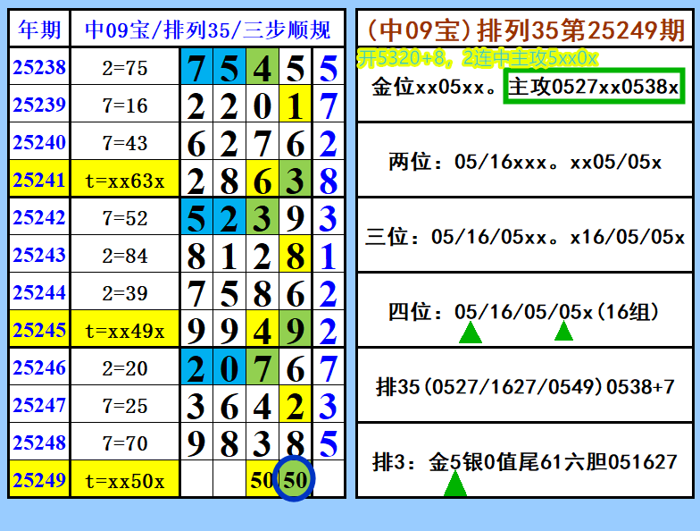Click the blue-circled 50 cell
The width and height of the screenshot is (700, 531).
(295, 479)
